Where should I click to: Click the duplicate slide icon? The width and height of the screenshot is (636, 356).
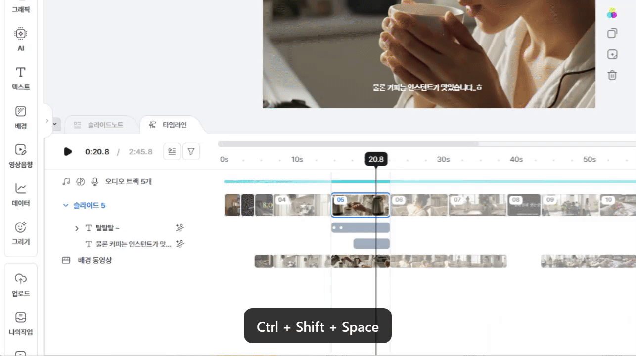pos(612,33)
